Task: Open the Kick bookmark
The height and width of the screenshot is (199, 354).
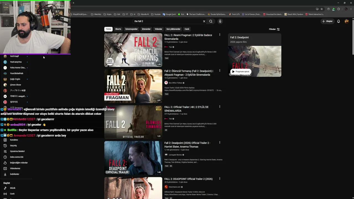Action: coord(181,14)
